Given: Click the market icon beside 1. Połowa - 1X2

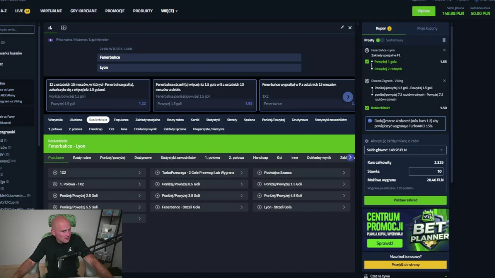Looking at the screenshot, I should pos(55,184).
